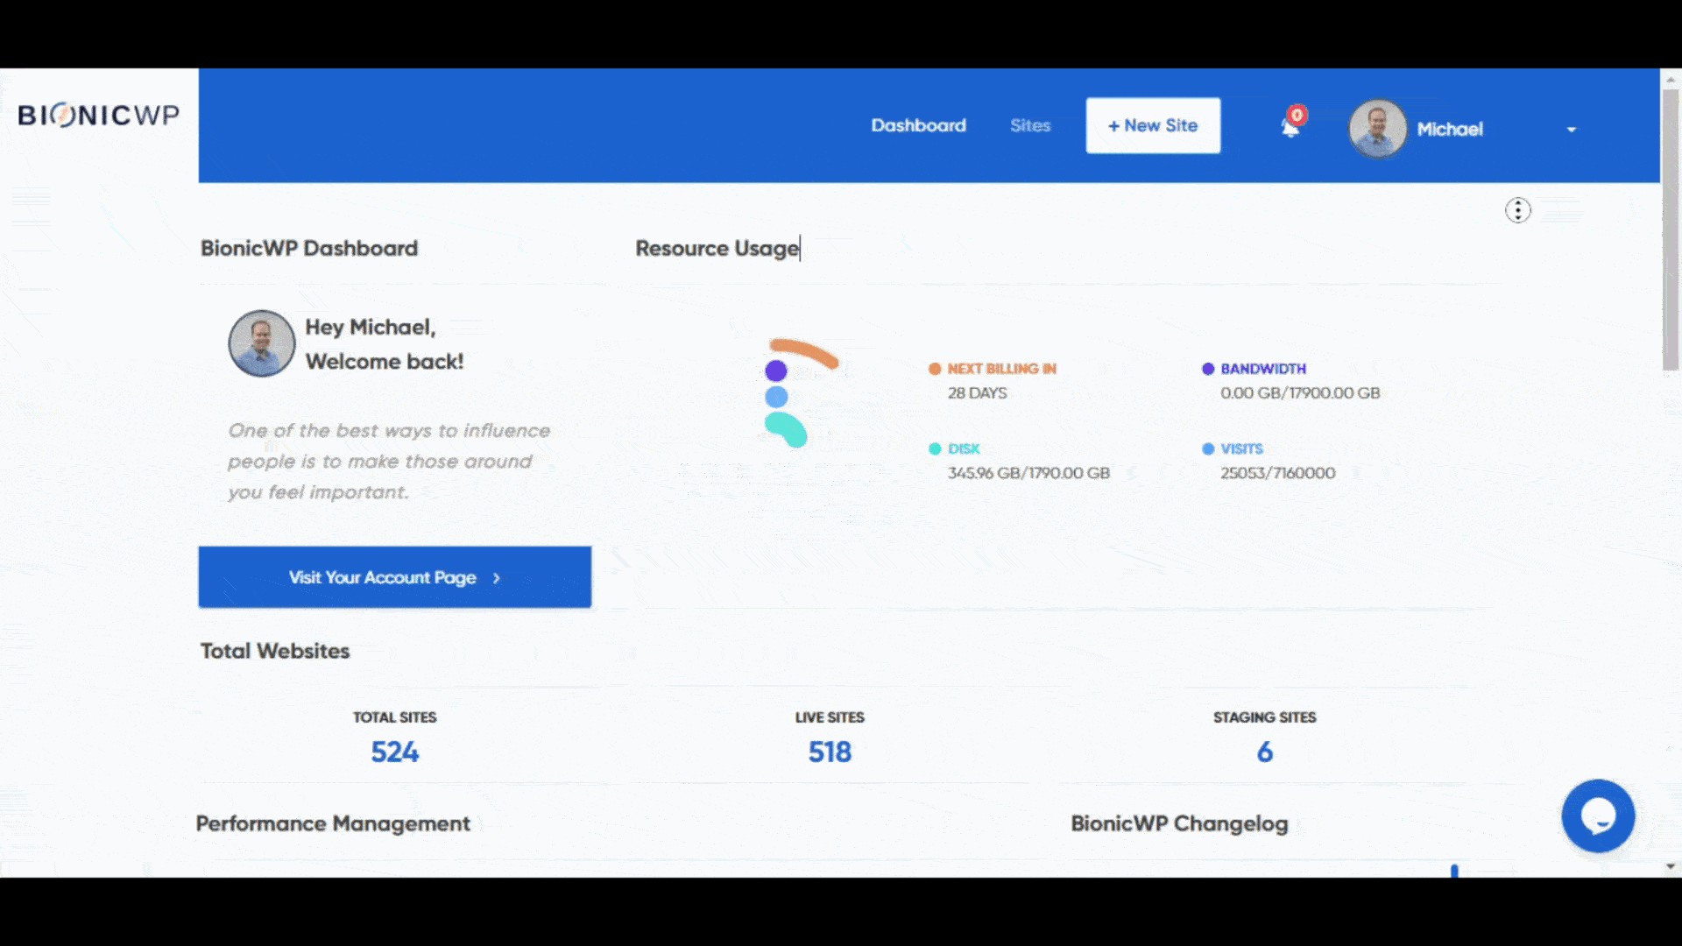Click the BionicWP Changelog heading
This screenshot has width=1682, height=946.
pyautogui.click(x=1179, y=824)
